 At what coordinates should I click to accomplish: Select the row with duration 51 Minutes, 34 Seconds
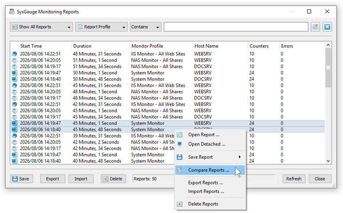[167, 66]
